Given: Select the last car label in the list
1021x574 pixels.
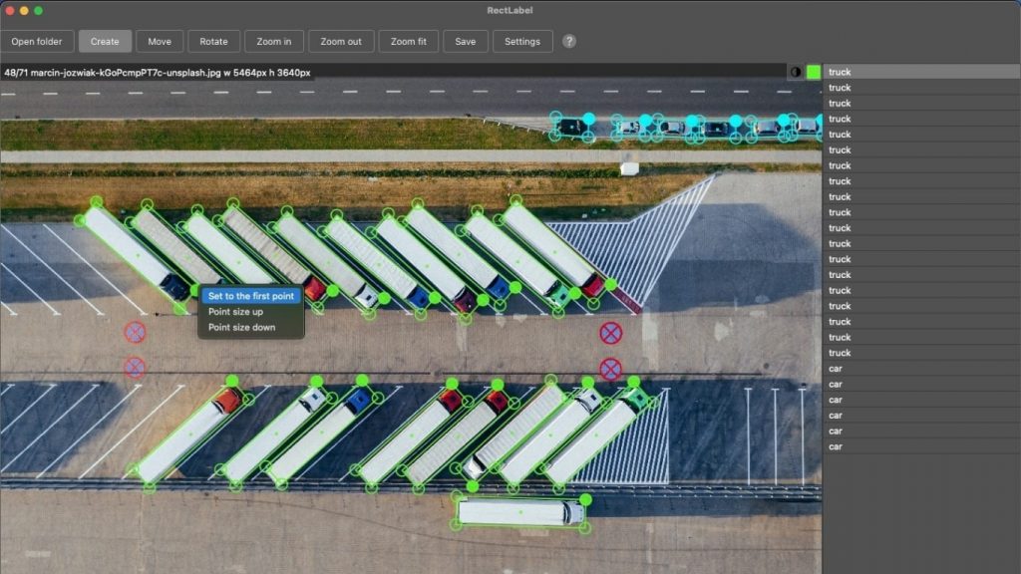Looking at the screenshot, I should click(836, 446).
